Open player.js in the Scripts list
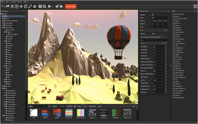This screenshot has width=198, height=124. tap(178, 23)
